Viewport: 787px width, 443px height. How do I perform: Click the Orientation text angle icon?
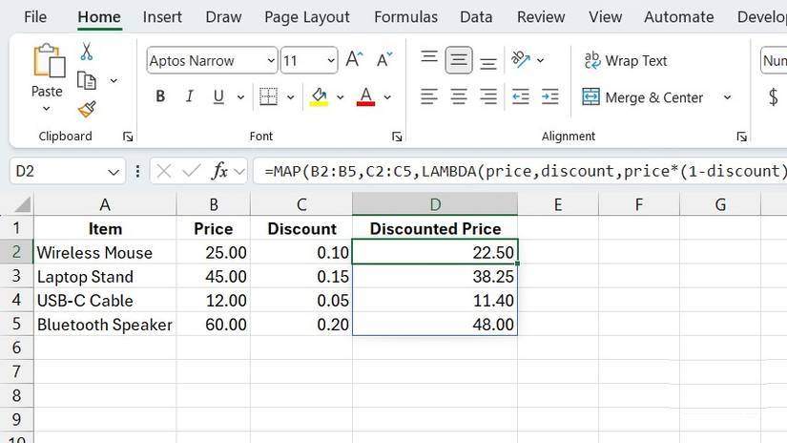pyautogui.click(x=521, y=60)
